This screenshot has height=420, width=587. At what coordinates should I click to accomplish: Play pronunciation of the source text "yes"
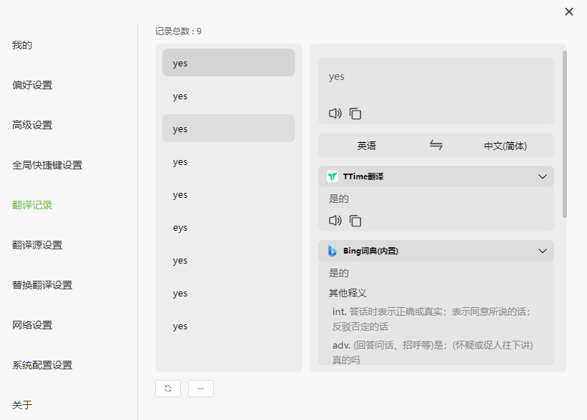335,114
